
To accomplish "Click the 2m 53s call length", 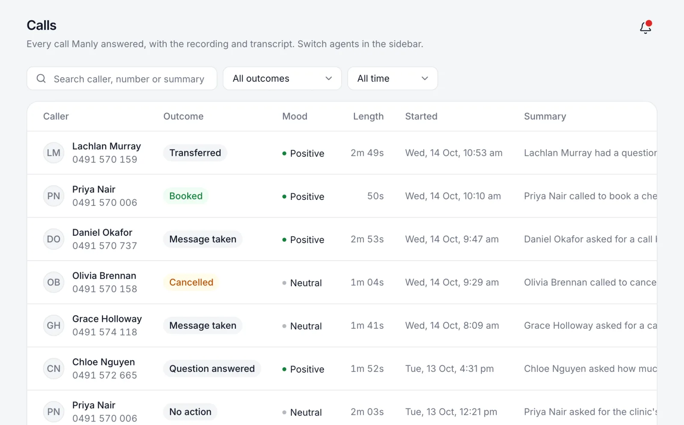I will point(367,239).
